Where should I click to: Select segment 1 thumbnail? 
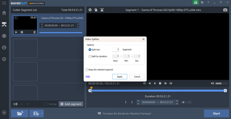pyautogui.click(x=25, y=25)
